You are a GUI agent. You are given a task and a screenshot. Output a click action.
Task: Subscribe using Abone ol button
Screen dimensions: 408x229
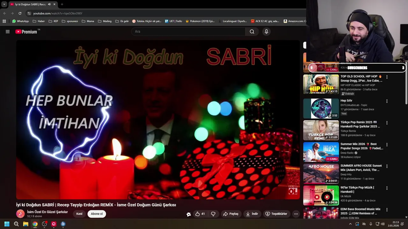(97, 214)
